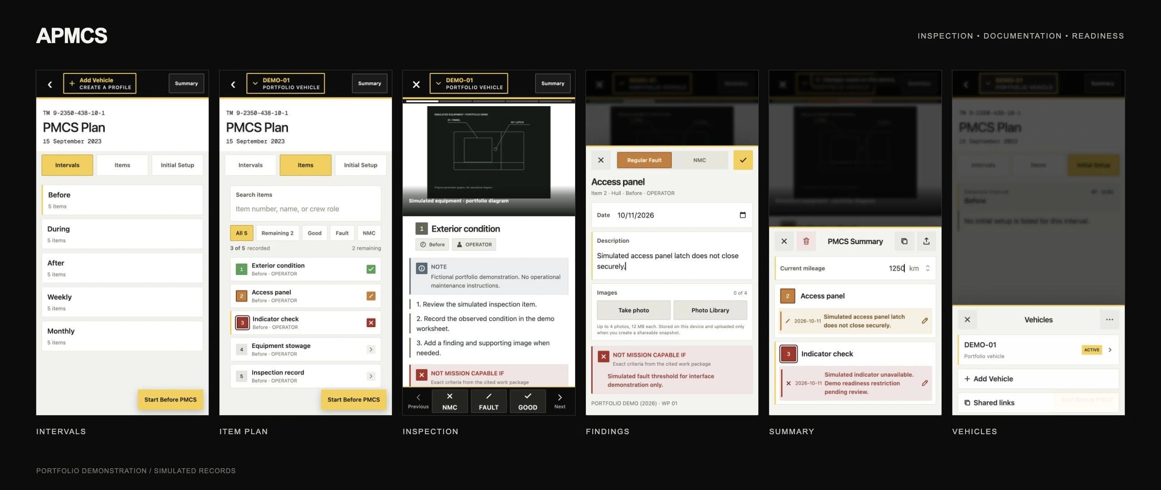Go to Previous inspection item
This screenshot has width=1161, height=490.
point(418,401)
